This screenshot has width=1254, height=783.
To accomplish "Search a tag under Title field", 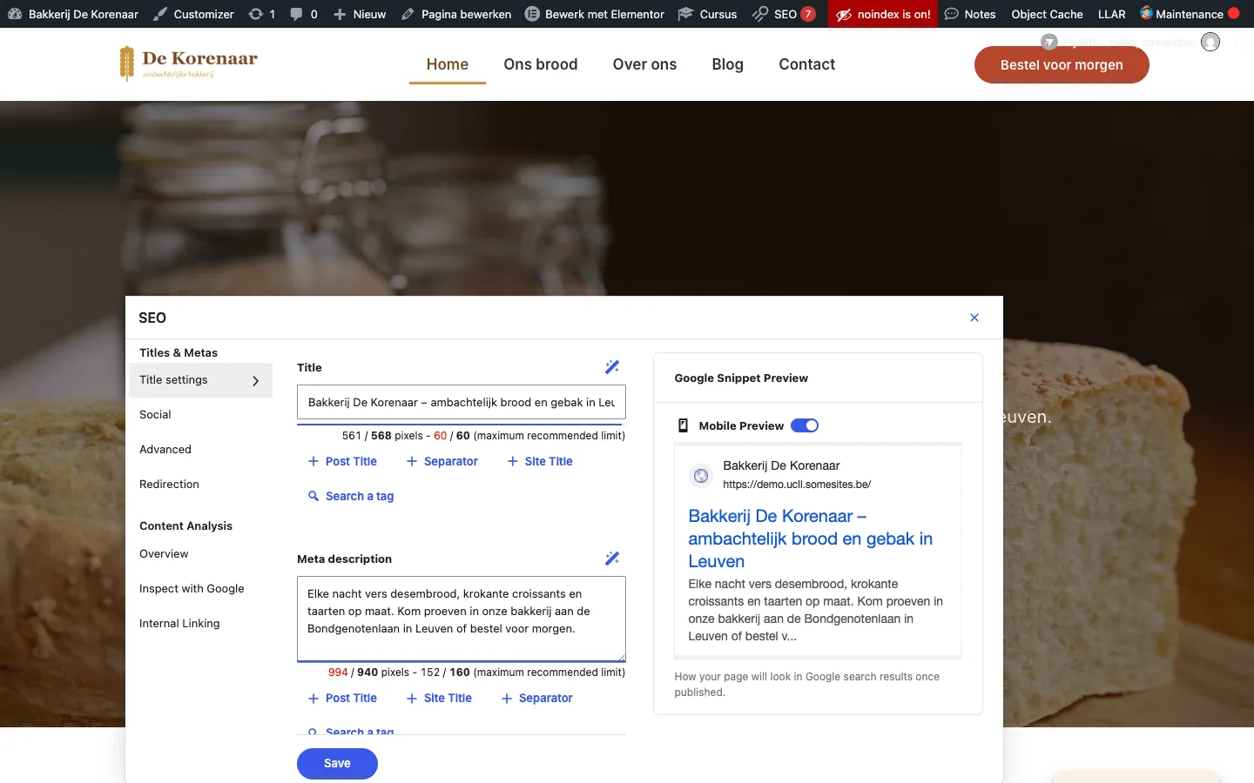I will point(351,496).
